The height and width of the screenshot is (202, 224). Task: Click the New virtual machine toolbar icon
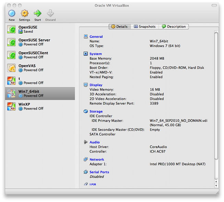12,13
